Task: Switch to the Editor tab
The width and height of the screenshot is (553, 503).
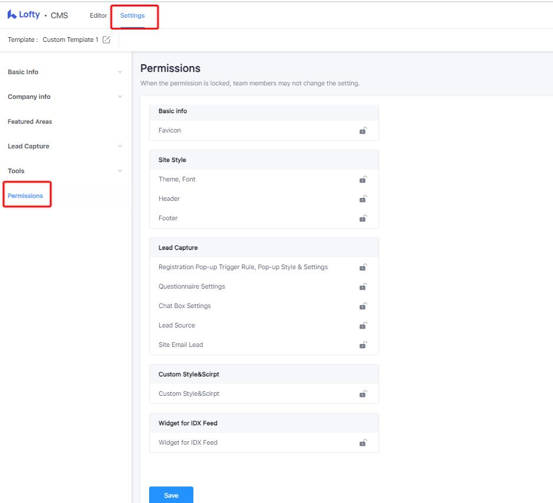Action: click(98, 16)
